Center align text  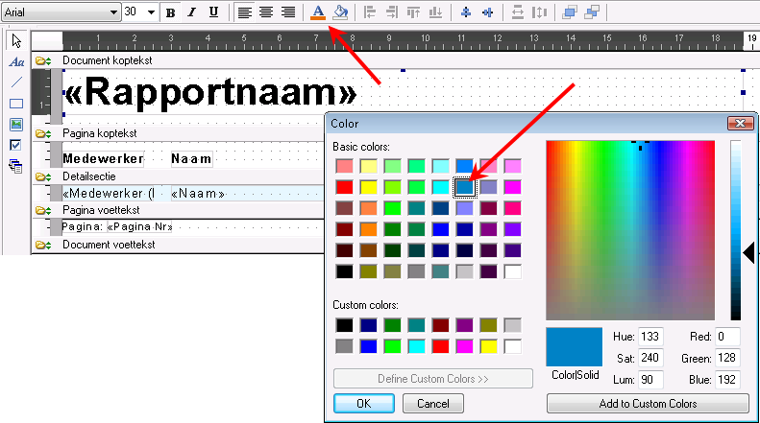265,12
